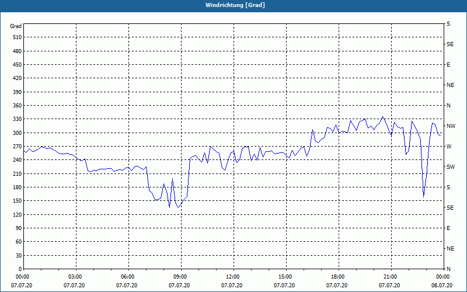Click the 07.07.20 date below 03:00
The height and width of the screenshot is (292, 467).
(74, 286)
